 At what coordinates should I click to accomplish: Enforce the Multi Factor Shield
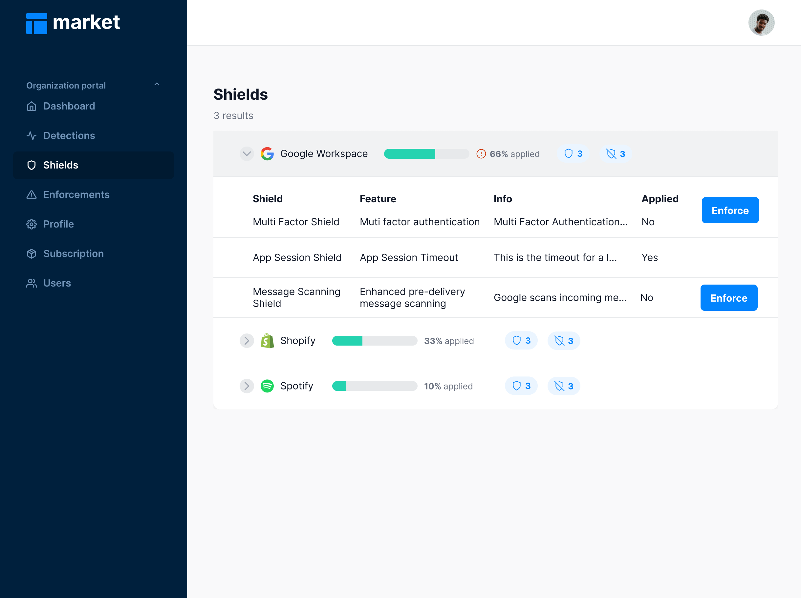(x=730, y=210)
